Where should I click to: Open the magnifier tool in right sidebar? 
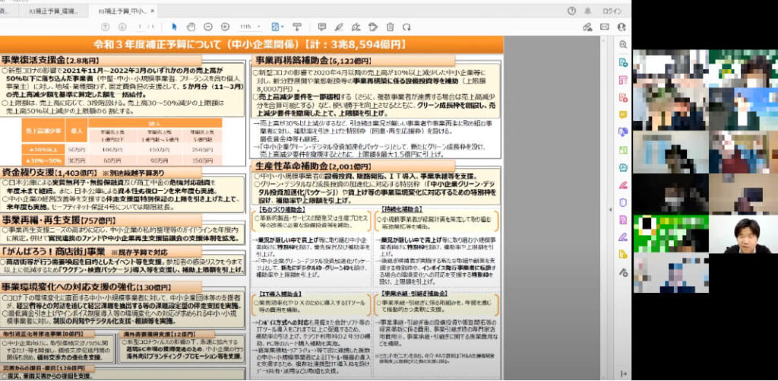click(623, 44)
